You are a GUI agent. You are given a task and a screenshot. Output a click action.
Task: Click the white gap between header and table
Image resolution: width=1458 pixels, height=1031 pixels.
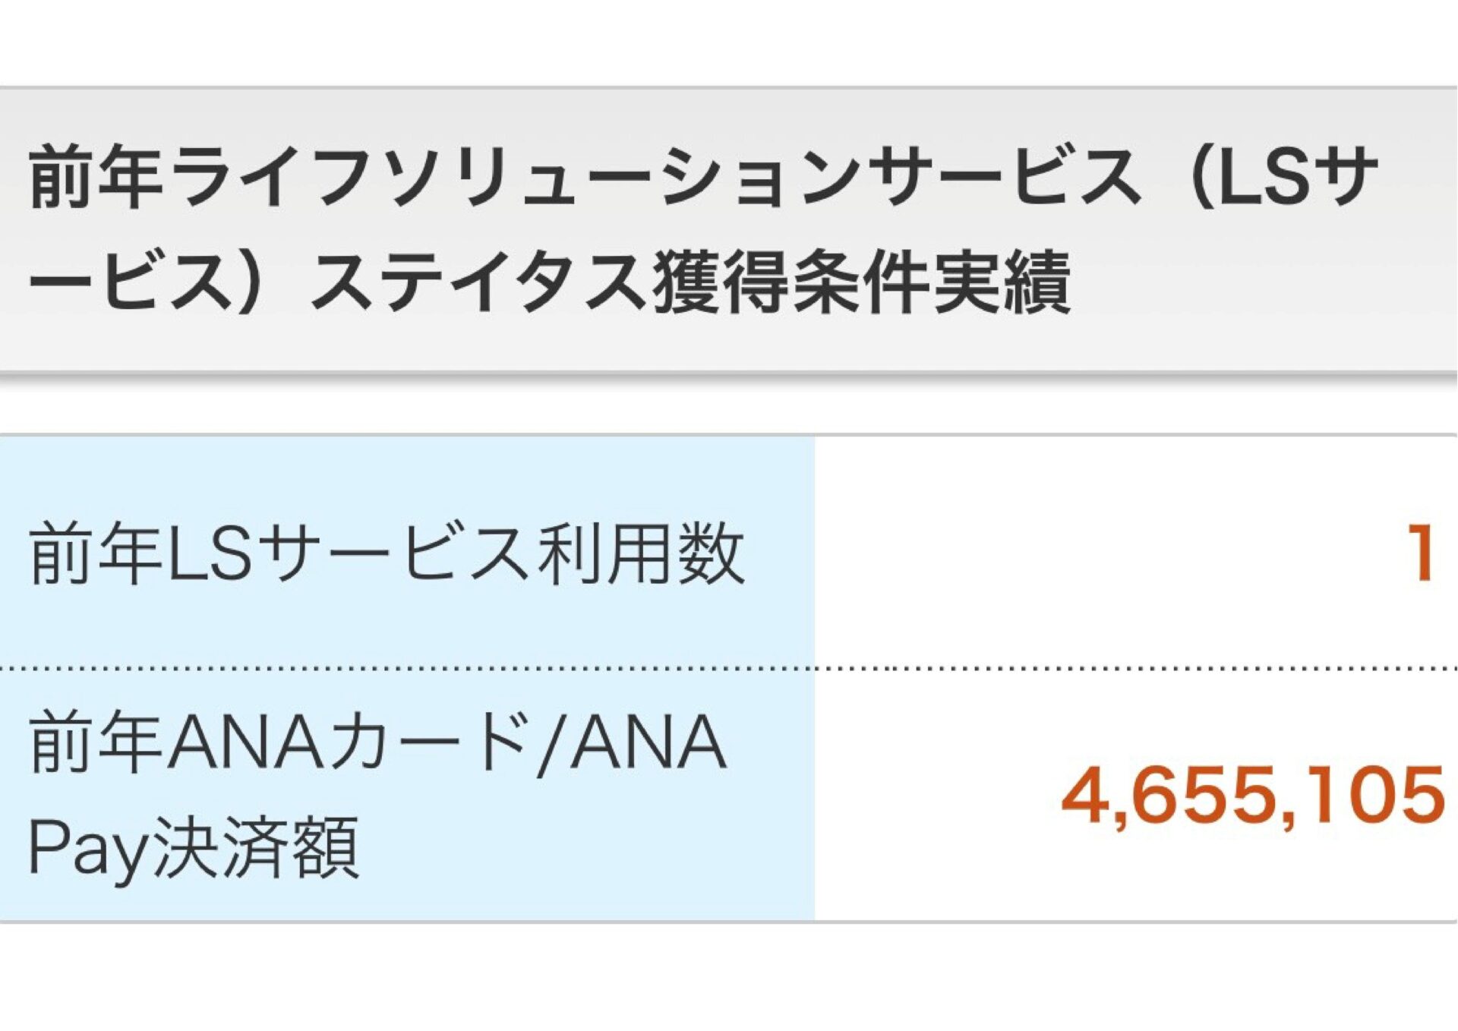(729, 406)
